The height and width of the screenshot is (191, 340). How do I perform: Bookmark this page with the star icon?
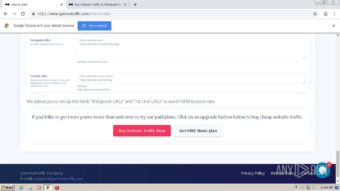click(x=315, y=14)
